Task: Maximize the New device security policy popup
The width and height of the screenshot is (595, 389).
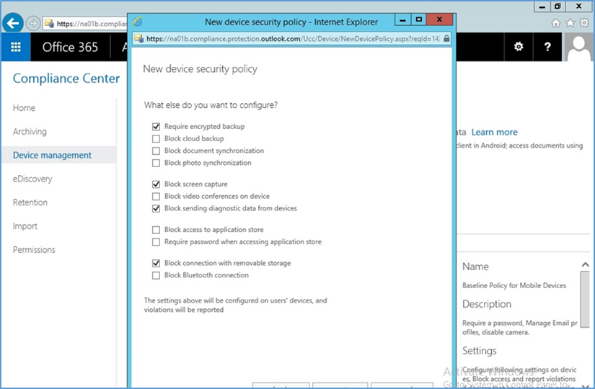Action: pos(418,19)
